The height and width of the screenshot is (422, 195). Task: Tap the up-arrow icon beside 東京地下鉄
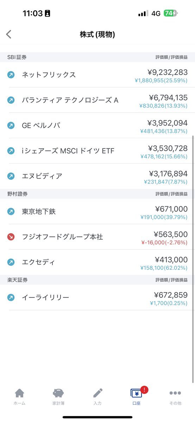pos(11,211)
